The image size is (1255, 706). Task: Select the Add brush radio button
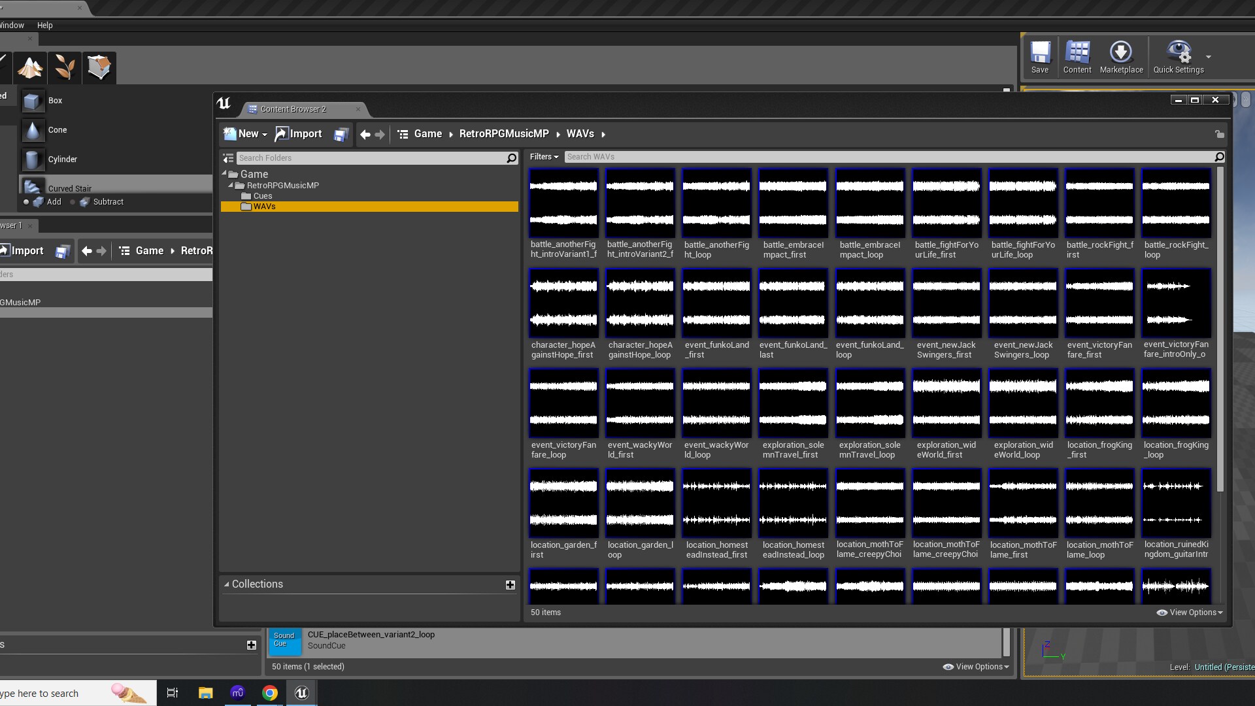click(x=26, y=202)
